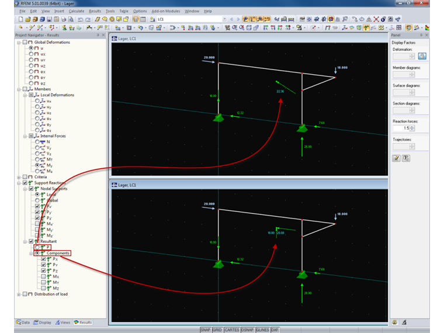Open the File menu

coord(22,11)
